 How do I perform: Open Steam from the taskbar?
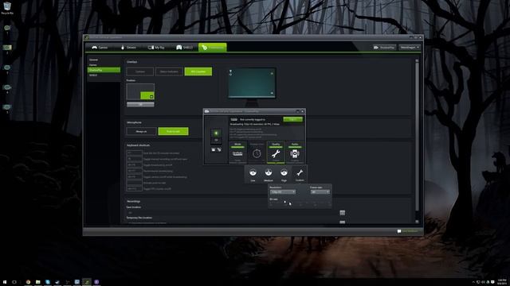pos(57,282)
